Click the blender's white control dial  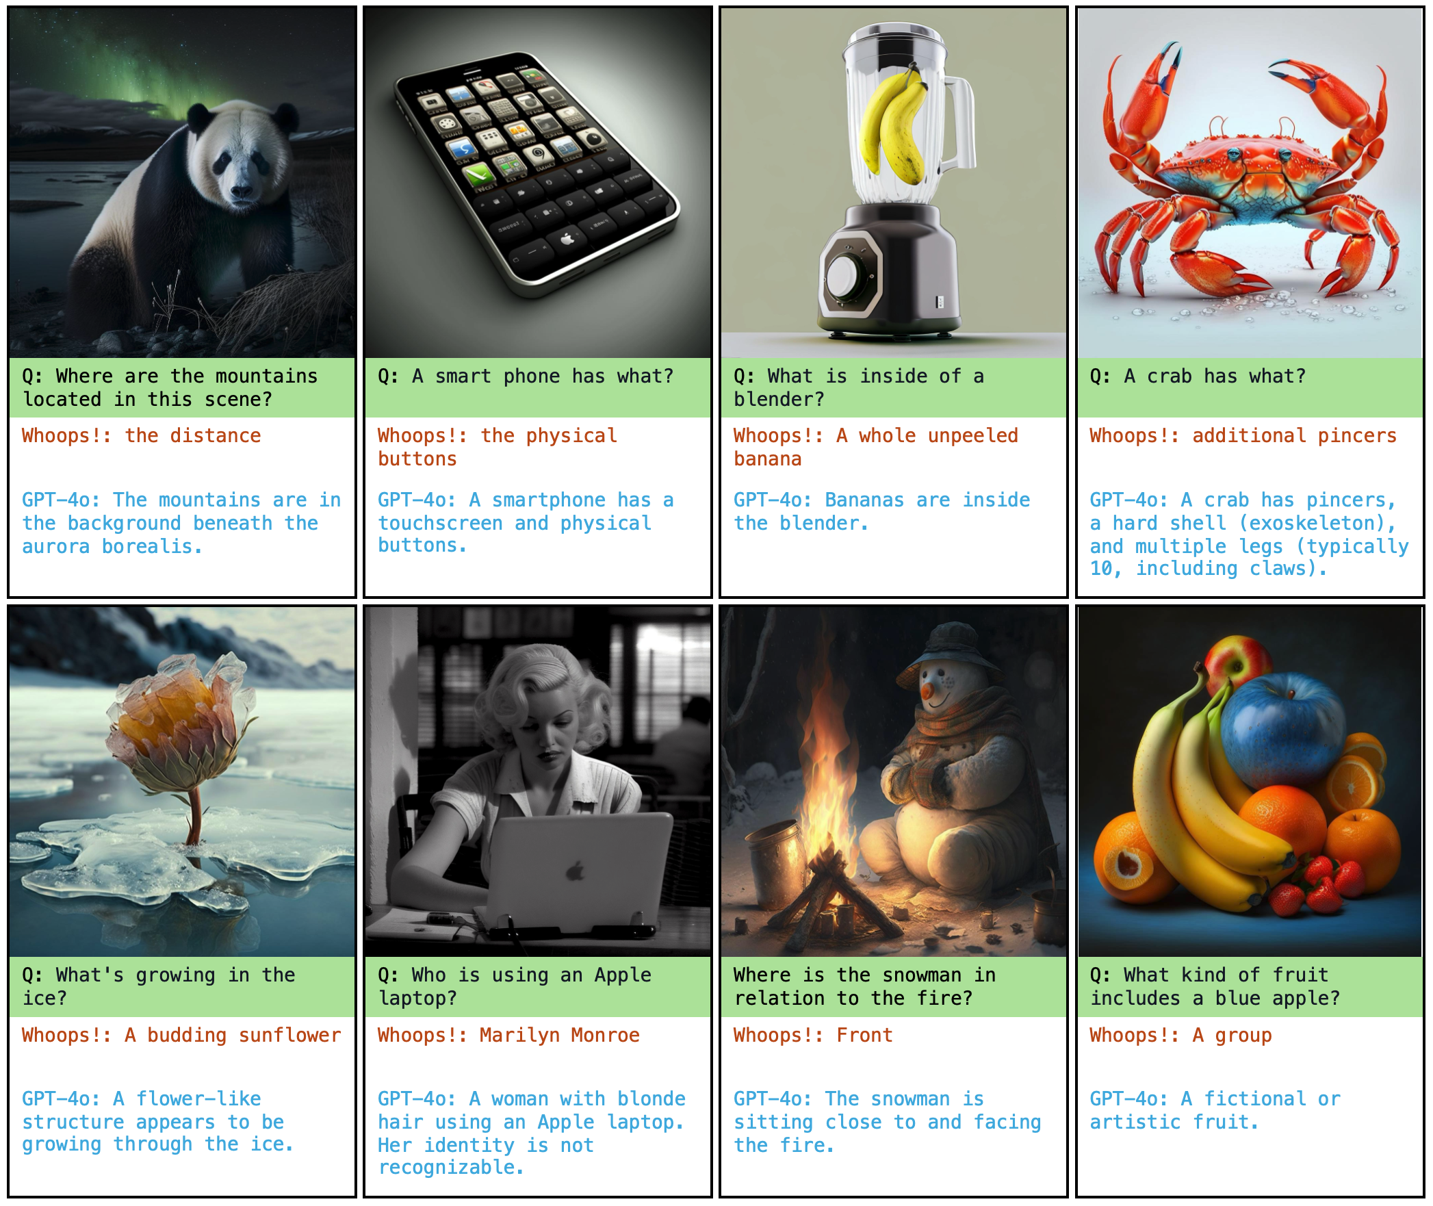click(x=845, y=277)
